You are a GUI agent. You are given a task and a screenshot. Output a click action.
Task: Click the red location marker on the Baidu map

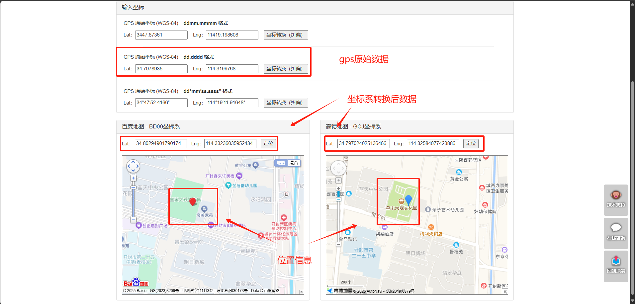coord(192,201)
